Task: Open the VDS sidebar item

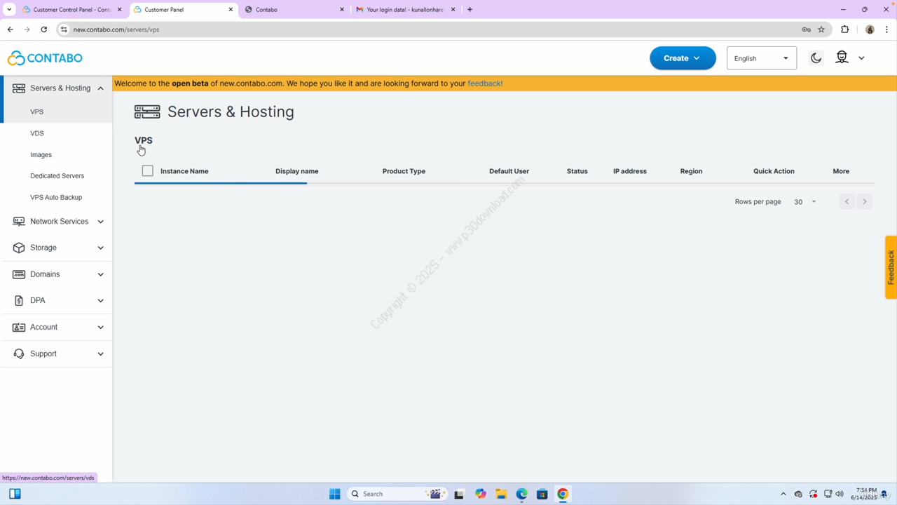Action: (37, 133)
